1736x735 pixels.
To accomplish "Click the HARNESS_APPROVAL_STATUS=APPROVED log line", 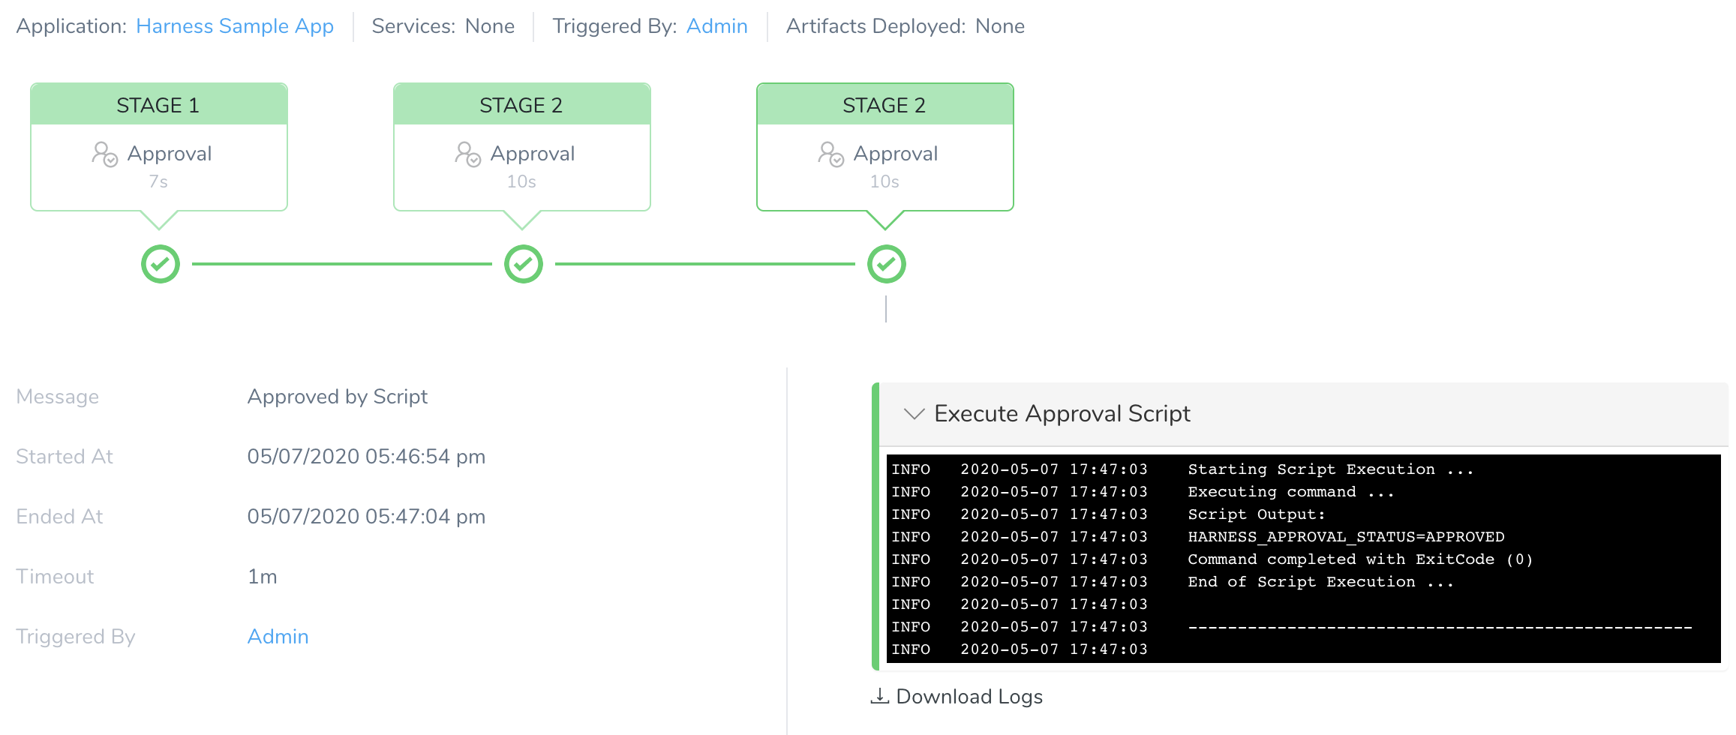I will pyautogui.click(x=1346, y=537).
